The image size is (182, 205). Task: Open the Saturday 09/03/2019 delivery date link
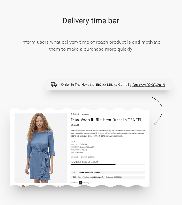[149, 85]
